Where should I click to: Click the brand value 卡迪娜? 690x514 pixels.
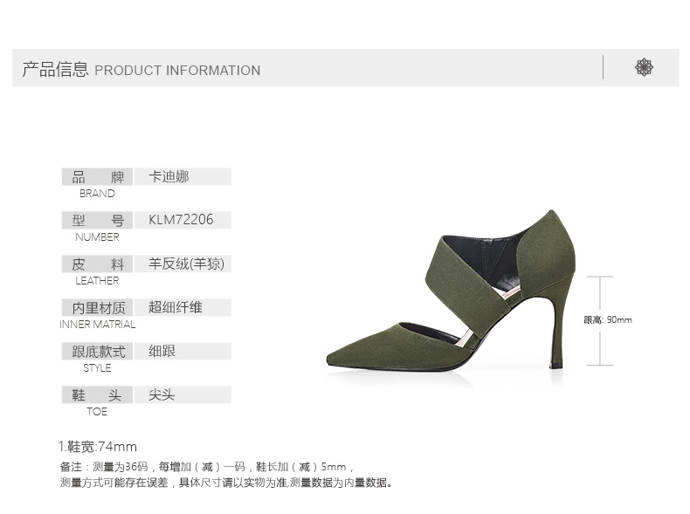pyautogui.click(x=169, y=176)
